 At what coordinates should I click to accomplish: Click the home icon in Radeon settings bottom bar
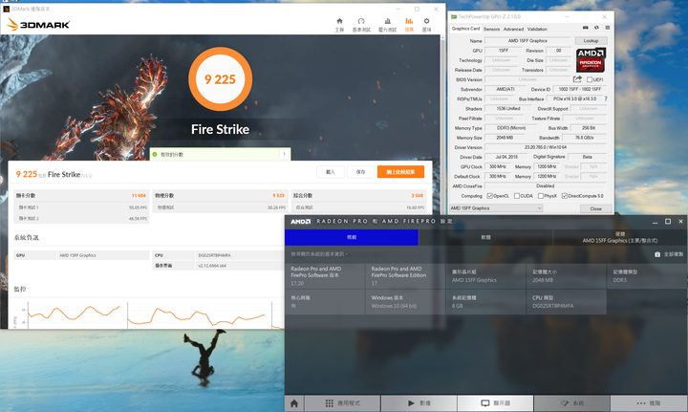pos(294,403)
